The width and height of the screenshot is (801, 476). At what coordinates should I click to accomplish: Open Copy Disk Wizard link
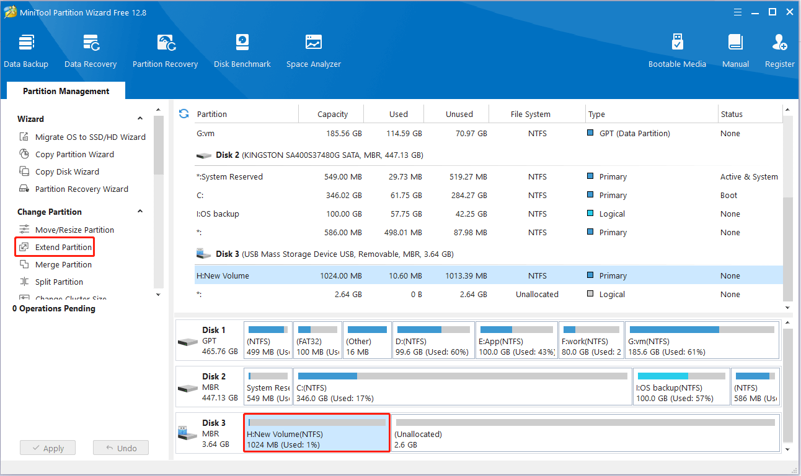coord(67,171)
